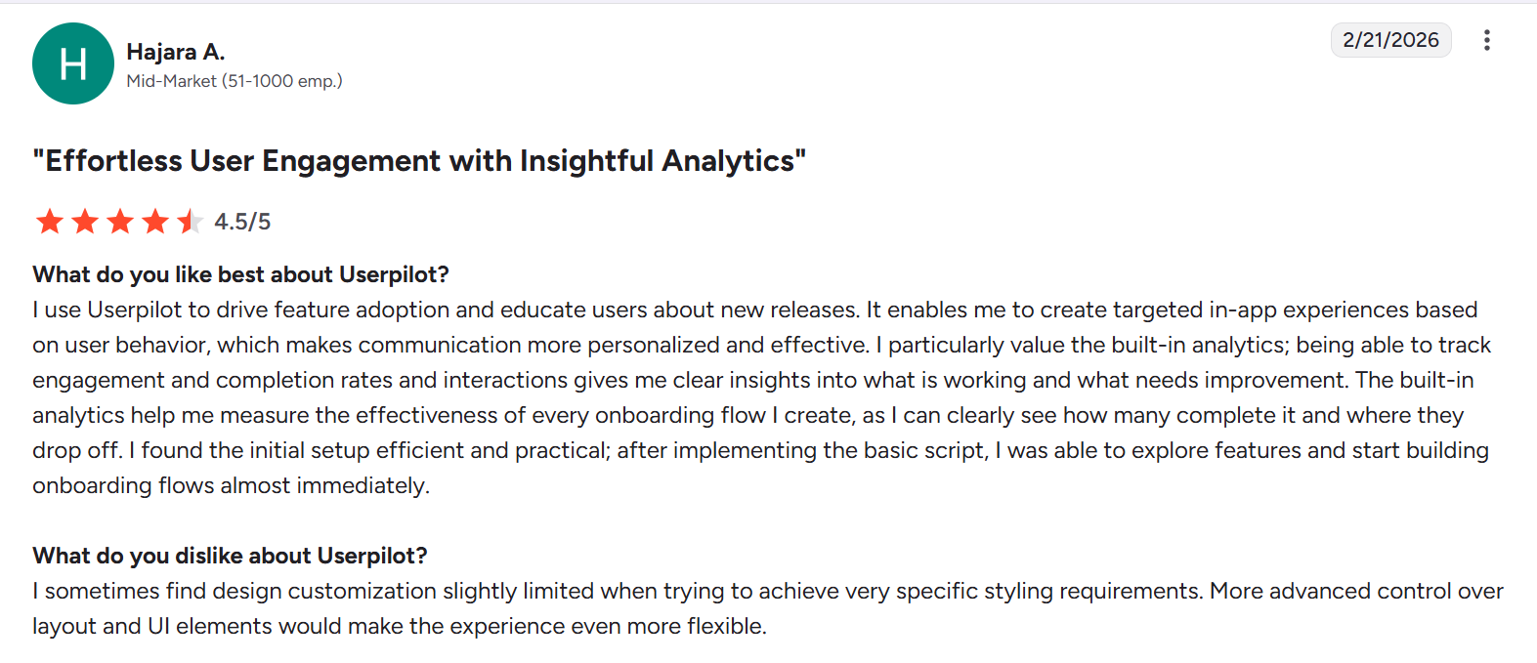Expand the review options via the kebab menu
Viewport: 1537px width, 663px height.
pyautogui.click(x=1486, y=40)
